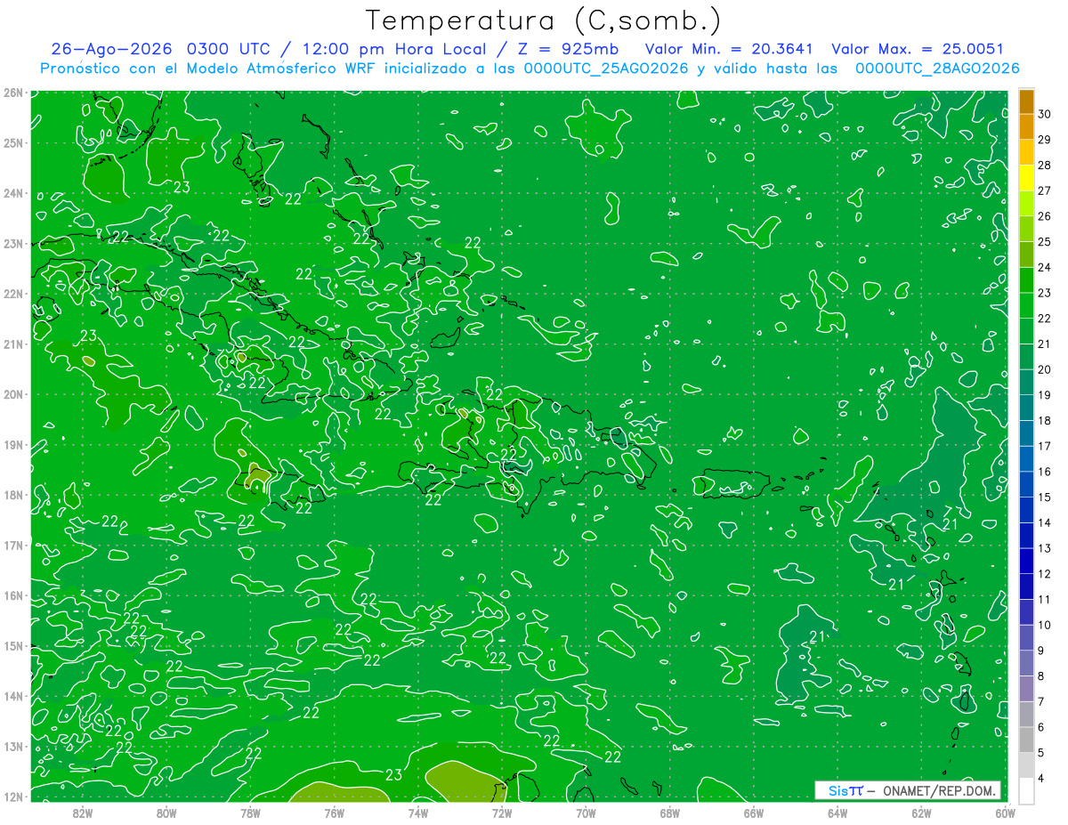Click the initialization time '0000UTC_25AGO2026'
Viewport: 1068px width, 825px height.
click(x=606, y=69)
